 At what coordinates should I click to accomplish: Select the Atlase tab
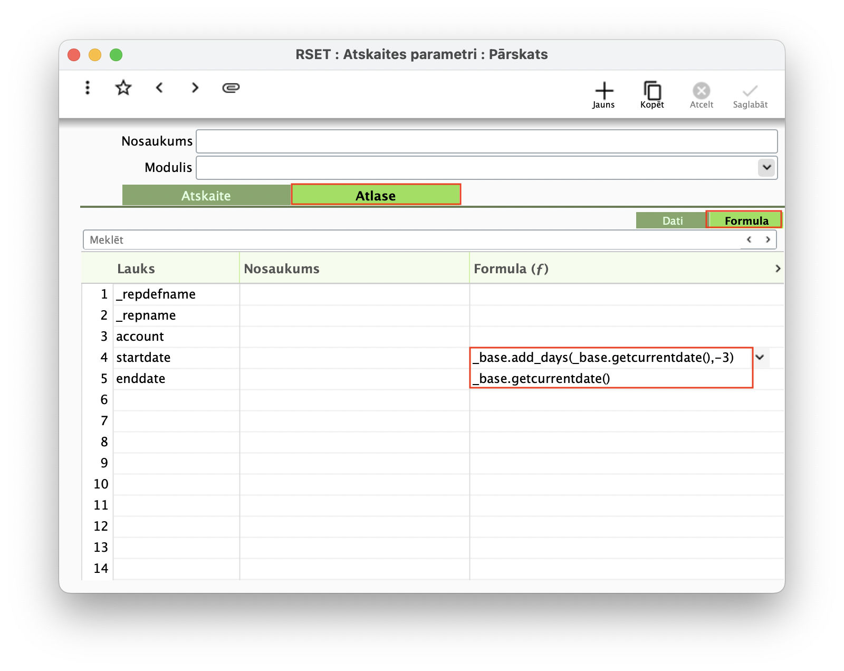pos(376,195)
